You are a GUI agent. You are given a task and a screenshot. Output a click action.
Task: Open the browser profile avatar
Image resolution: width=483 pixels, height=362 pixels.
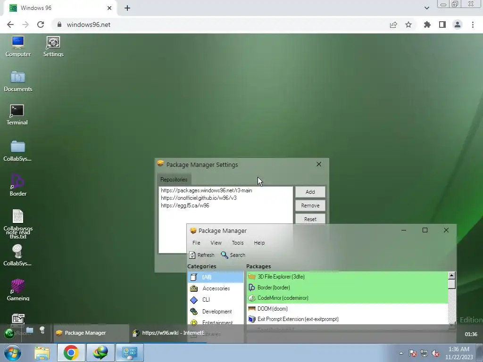click(x=458, y=25)
